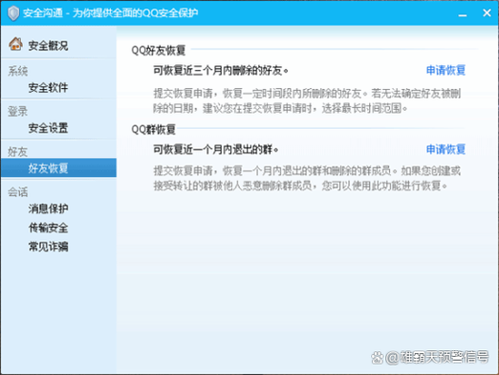Open the 常见诈骗 page
The height and width of the screenshot is (375, 499).
tap(48, 247)
